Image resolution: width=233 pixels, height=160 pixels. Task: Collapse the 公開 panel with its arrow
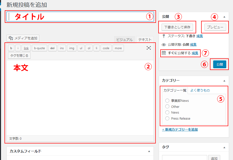pyautogui.click(x=224, y=17)
